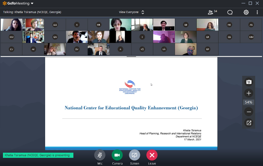Unmute using the Mic button
Image resolution: width=263 pixels, height=166 pixels.
coord(100,155)
